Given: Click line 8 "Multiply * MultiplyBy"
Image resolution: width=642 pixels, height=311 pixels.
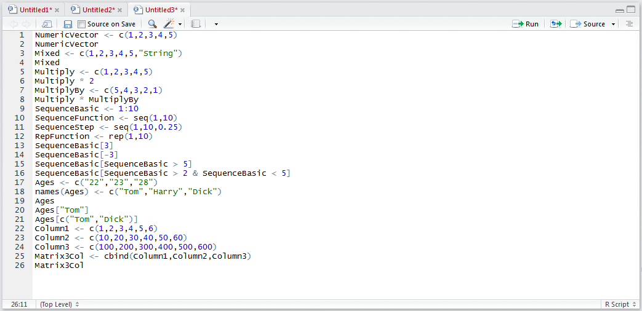Looking at the screenshot, I should [x=87, y=100].
